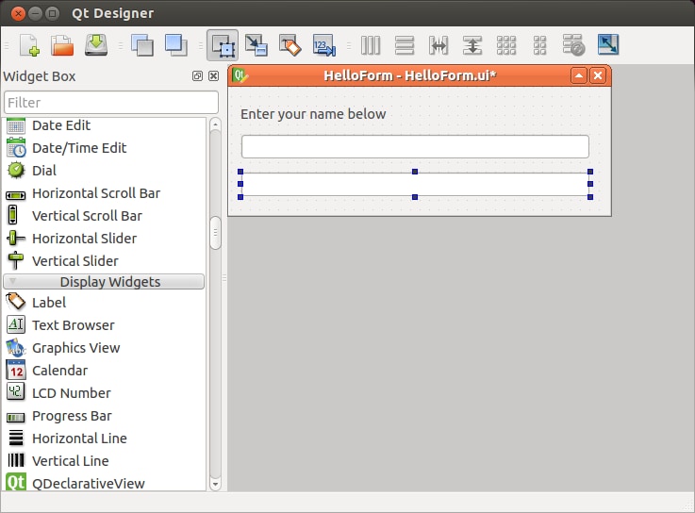Open a form with the Open icon

coord(62,45)
